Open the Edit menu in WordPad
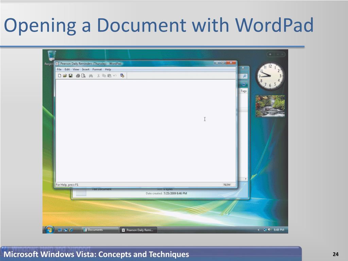The image size is (348, 261). pyautogui.click(x=67, y=69)
